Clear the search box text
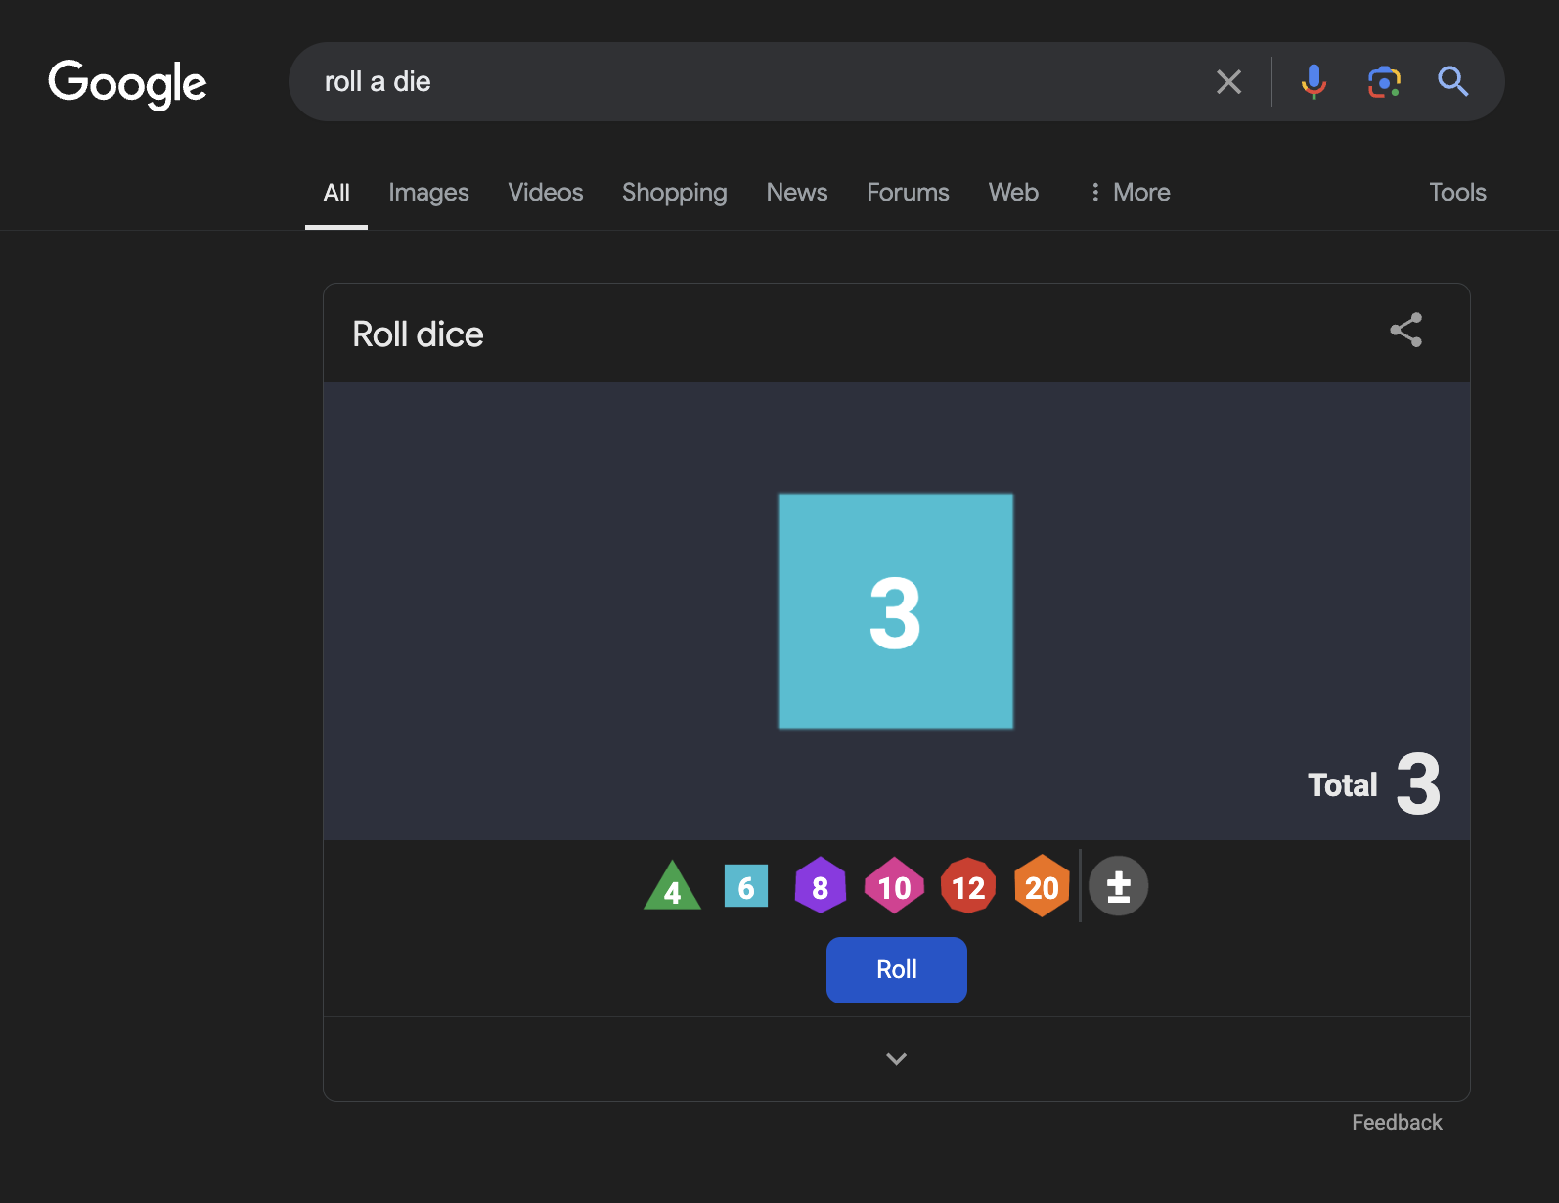The image size is (1559, 1203). pyautogui.click(x=1228, y=81)
